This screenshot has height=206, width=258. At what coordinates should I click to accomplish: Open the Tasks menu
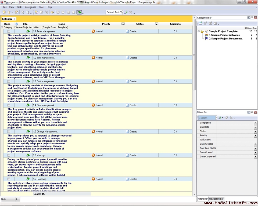(x=19, y=7)
